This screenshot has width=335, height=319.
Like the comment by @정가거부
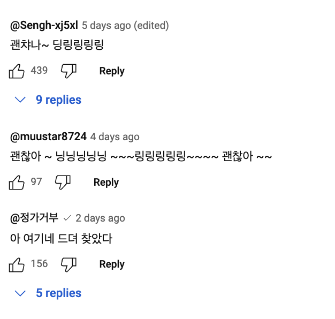(x=17, y=264)
